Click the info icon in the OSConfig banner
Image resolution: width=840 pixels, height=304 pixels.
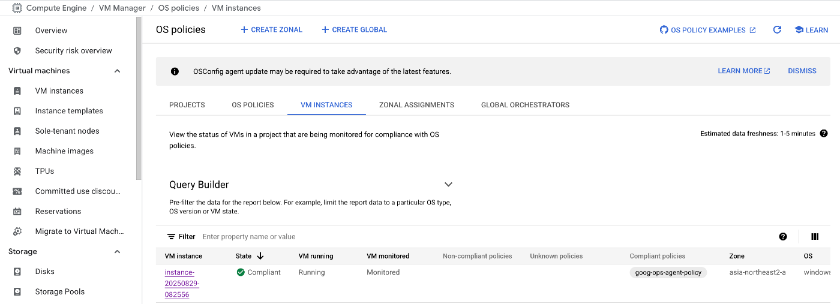(x=175, y=71)
